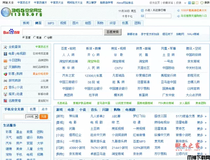Open 凡客诚品 green promo link

(x=62, y=103)
